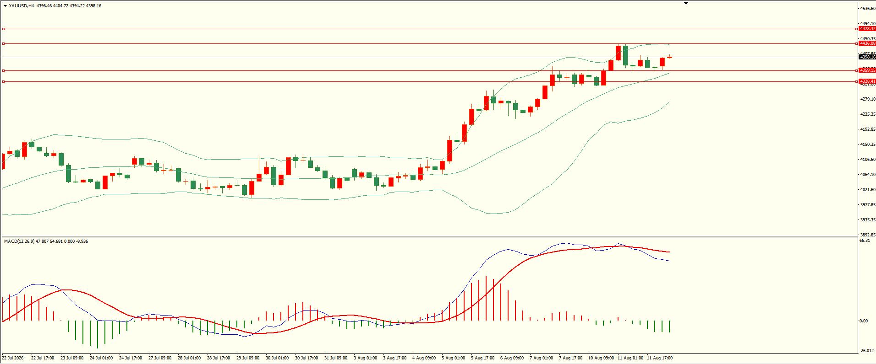
Task: Select the left handle of the 4436.08 line
Action: point(3,44)
